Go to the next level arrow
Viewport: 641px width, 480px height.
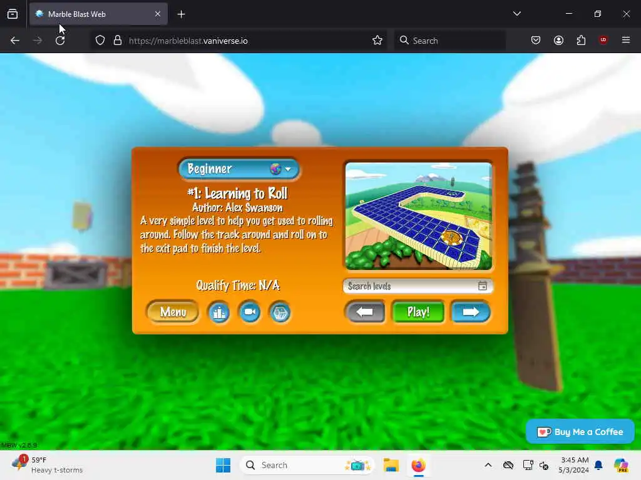471,312
